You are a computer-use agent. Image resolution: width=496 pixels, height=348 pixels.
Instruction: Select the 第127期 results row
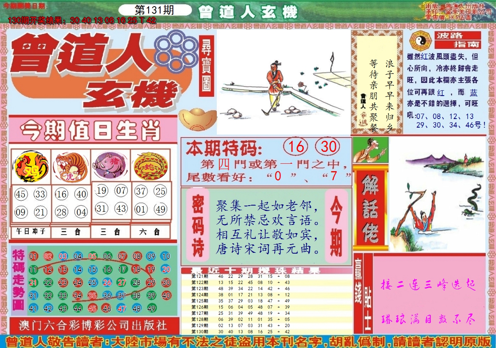tap(266, 313)
